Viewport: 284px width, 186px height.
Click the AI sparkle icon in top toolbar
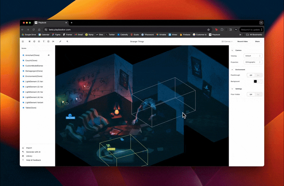pyautogui.click(x=67, y=41)
